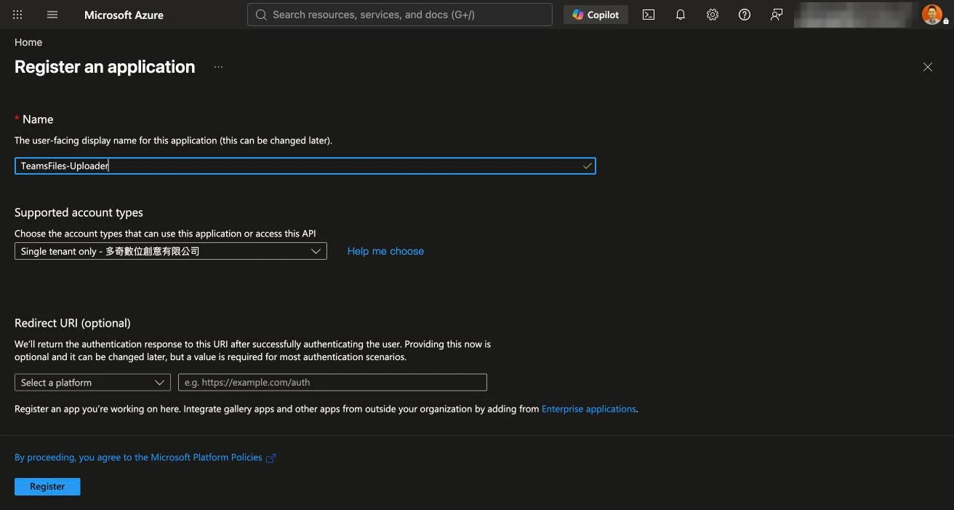Click the Redirect URI (optional) heading
The width and height of the screenshot is (954, 510).
point(73,323)
